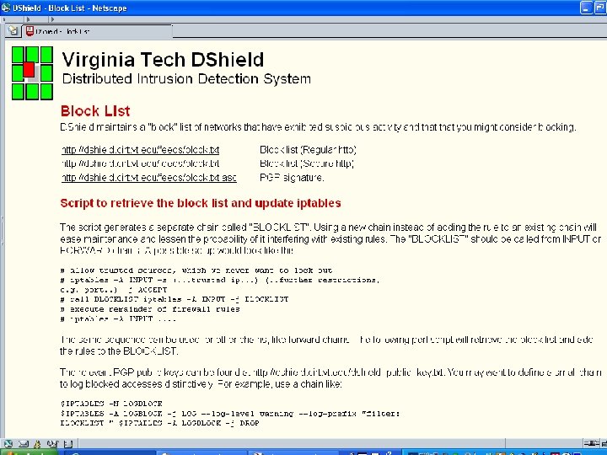This screenshot has width=607, height=455.
Task: Open Composer from the status bar icon
Action: pyautogui.click(x=52, y=444)
